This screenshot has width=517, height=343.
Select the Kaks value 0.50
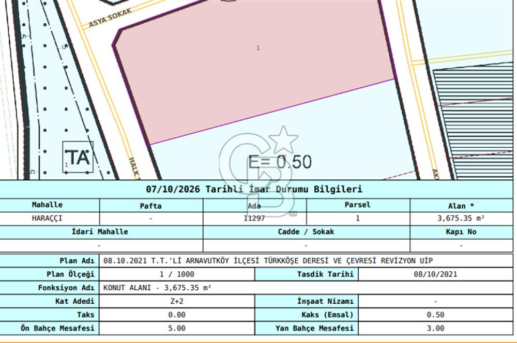435,315
